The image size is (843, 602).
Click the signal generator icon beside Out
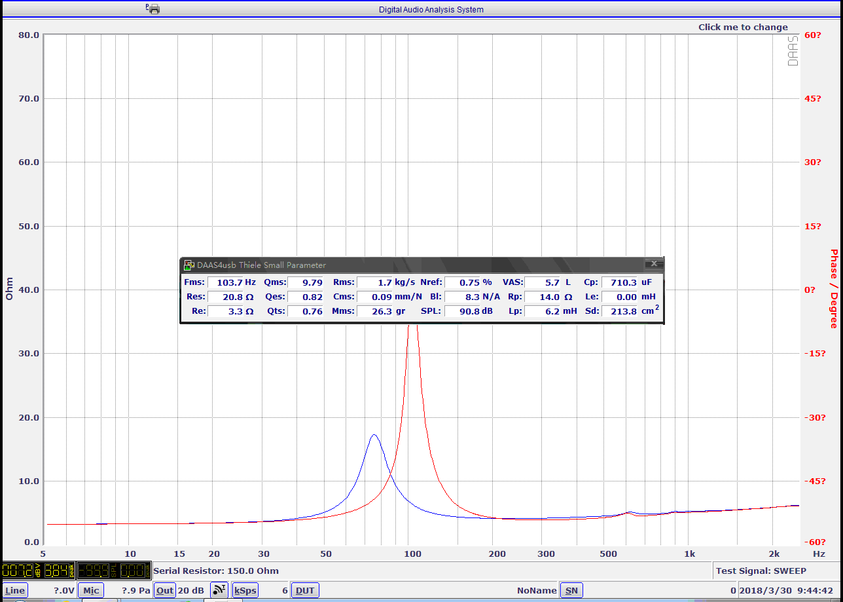219,590
